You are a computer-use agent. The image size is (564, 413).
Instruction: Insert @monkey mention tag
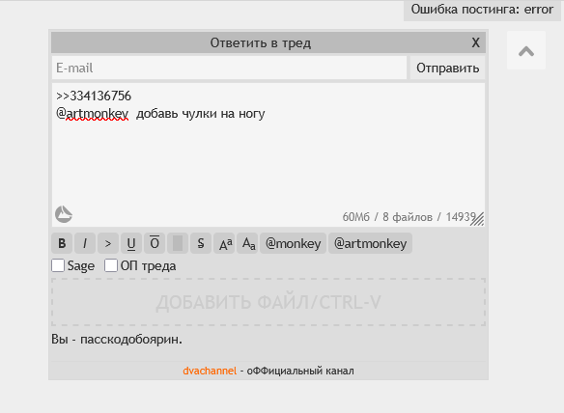click(294, 243)
